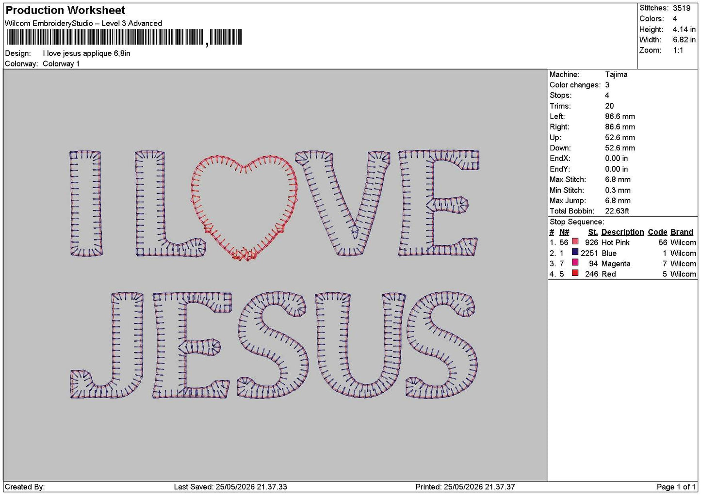Click the Hot Pink color swatch

coord(575,241)
